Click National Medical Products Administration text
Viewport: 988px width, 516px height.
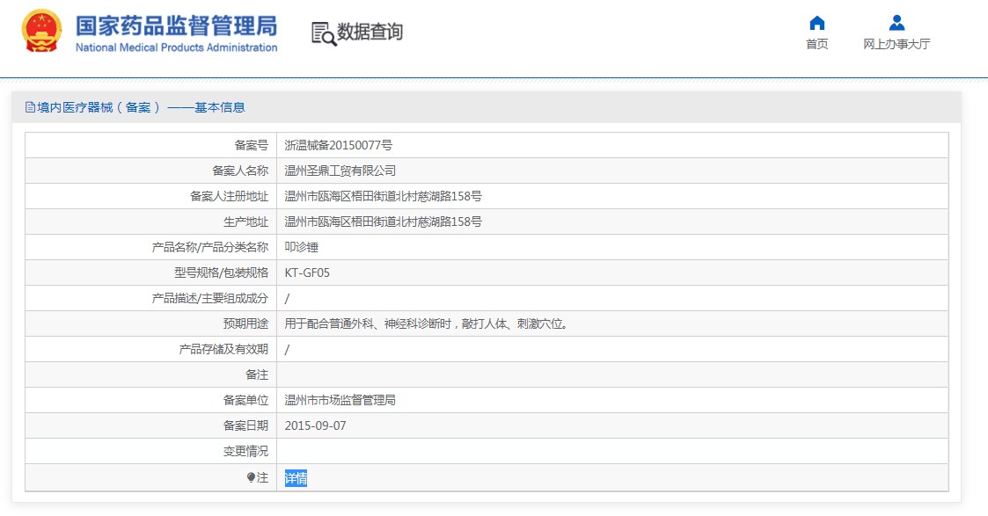pyautogui.click(x=177, y=47)
